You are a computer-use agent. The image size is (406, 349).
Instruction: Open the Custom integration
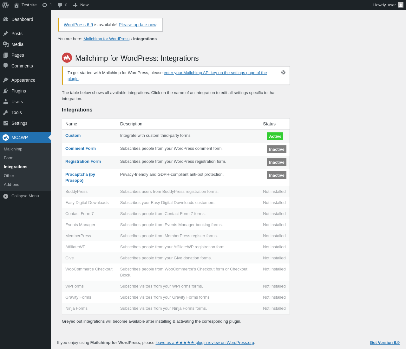(73, 136)
